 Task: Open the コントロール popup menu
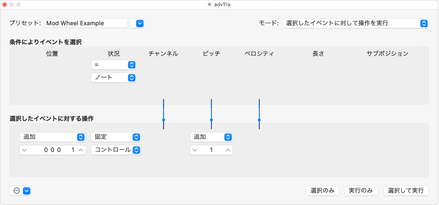click(116, 150)
